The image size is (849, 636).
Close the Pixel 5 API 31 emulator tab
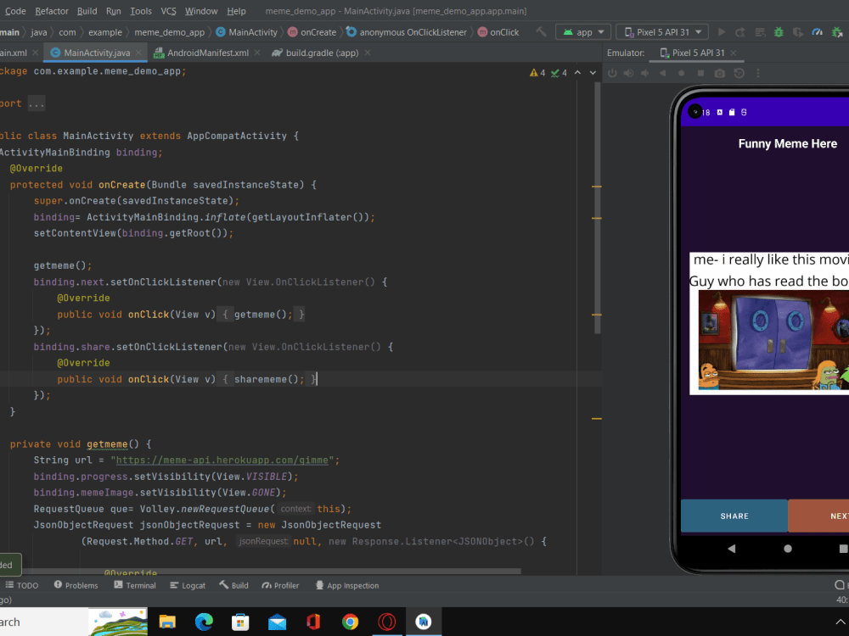[x=734, y=53]
